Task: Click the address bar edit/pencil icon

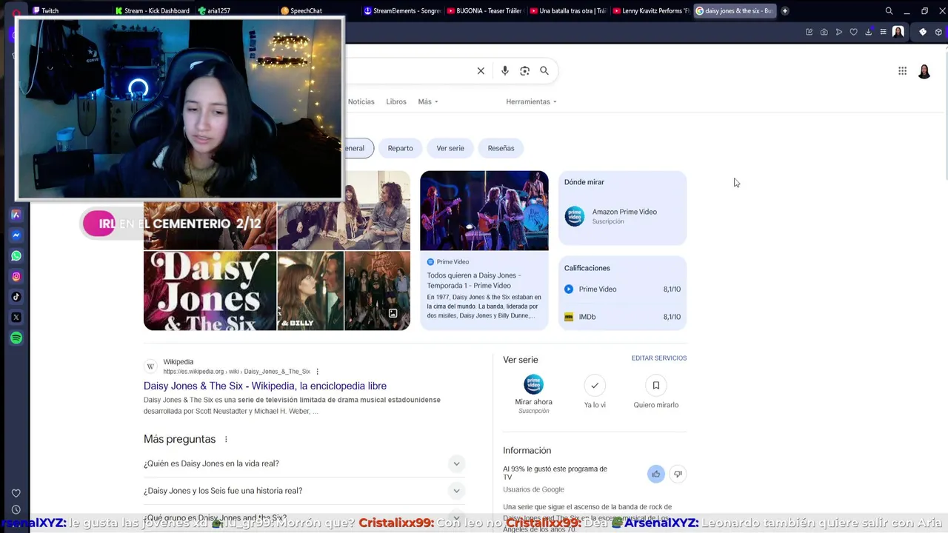Action: coord(809,32)
